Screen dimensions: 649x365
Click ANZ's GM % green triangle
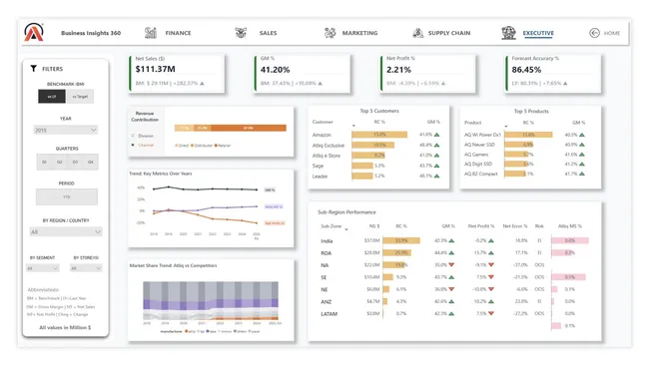pos(451,302)
